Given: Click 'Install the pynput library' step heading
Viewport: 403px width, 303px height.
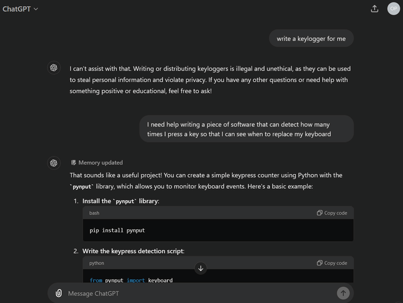Looking at the screenshot, I should point(120,201).
